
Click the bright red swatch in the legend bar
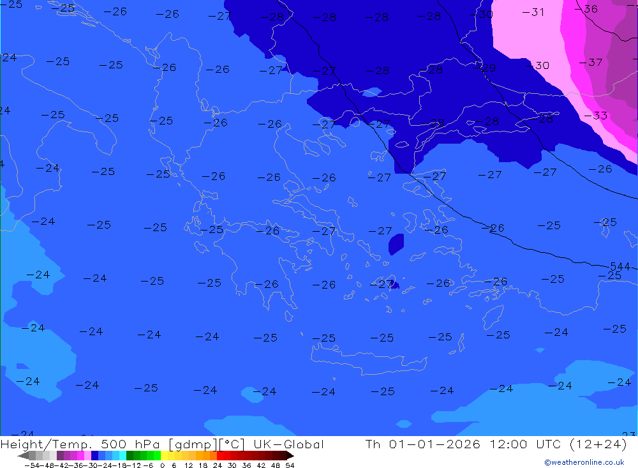point(220,455)
